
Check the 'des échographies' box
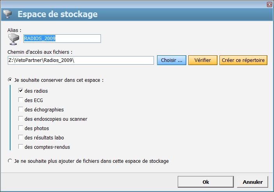pyautogui.click(x=21, y=109)
